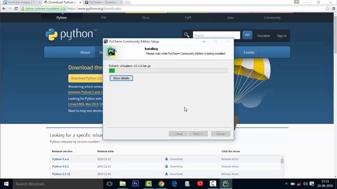The height and width of the screenshot is (189, 337).
Task: Click the PyCharm logo in the setup dialog
Action: (112, 52)
